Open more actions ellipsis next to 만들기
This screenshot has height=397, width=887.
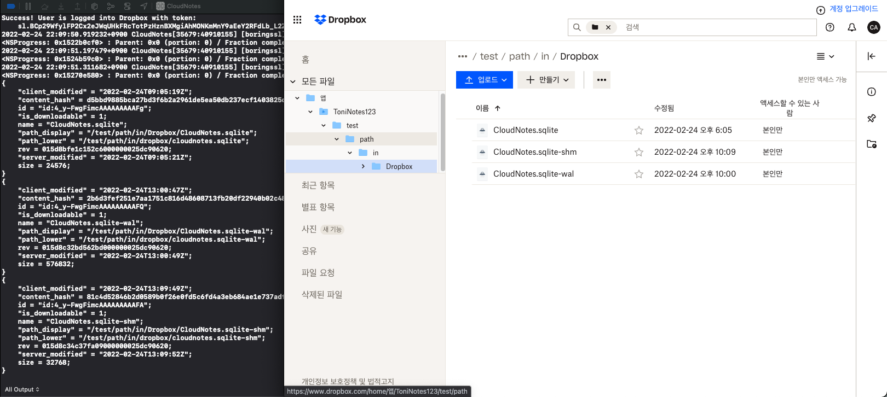602,80
